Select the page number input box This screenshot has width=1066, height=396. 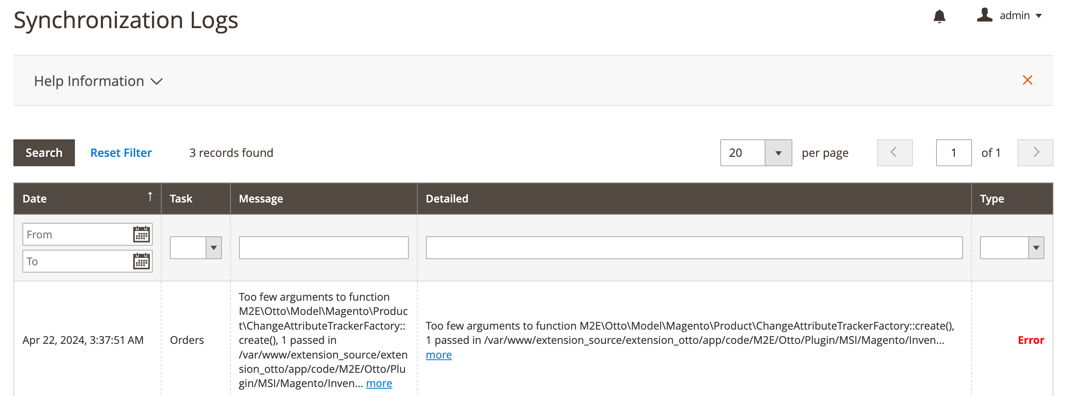point(954,152)
